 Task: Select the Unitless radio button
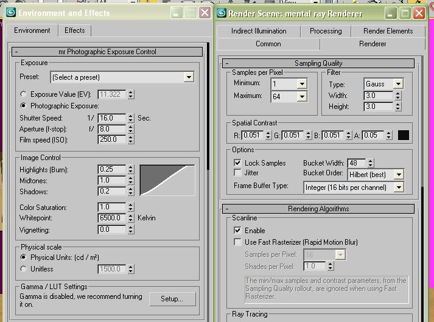click(x=24, y=269)
